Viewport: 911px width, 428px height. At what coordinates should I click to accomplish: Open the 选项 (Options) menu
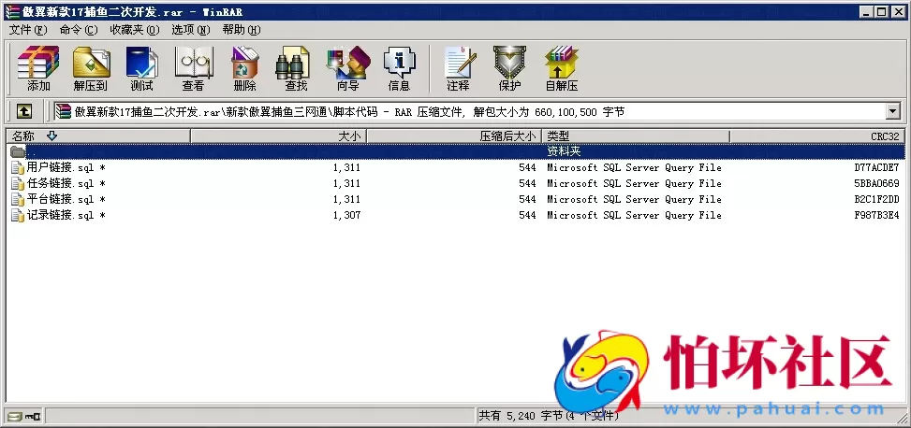[190, 30]
